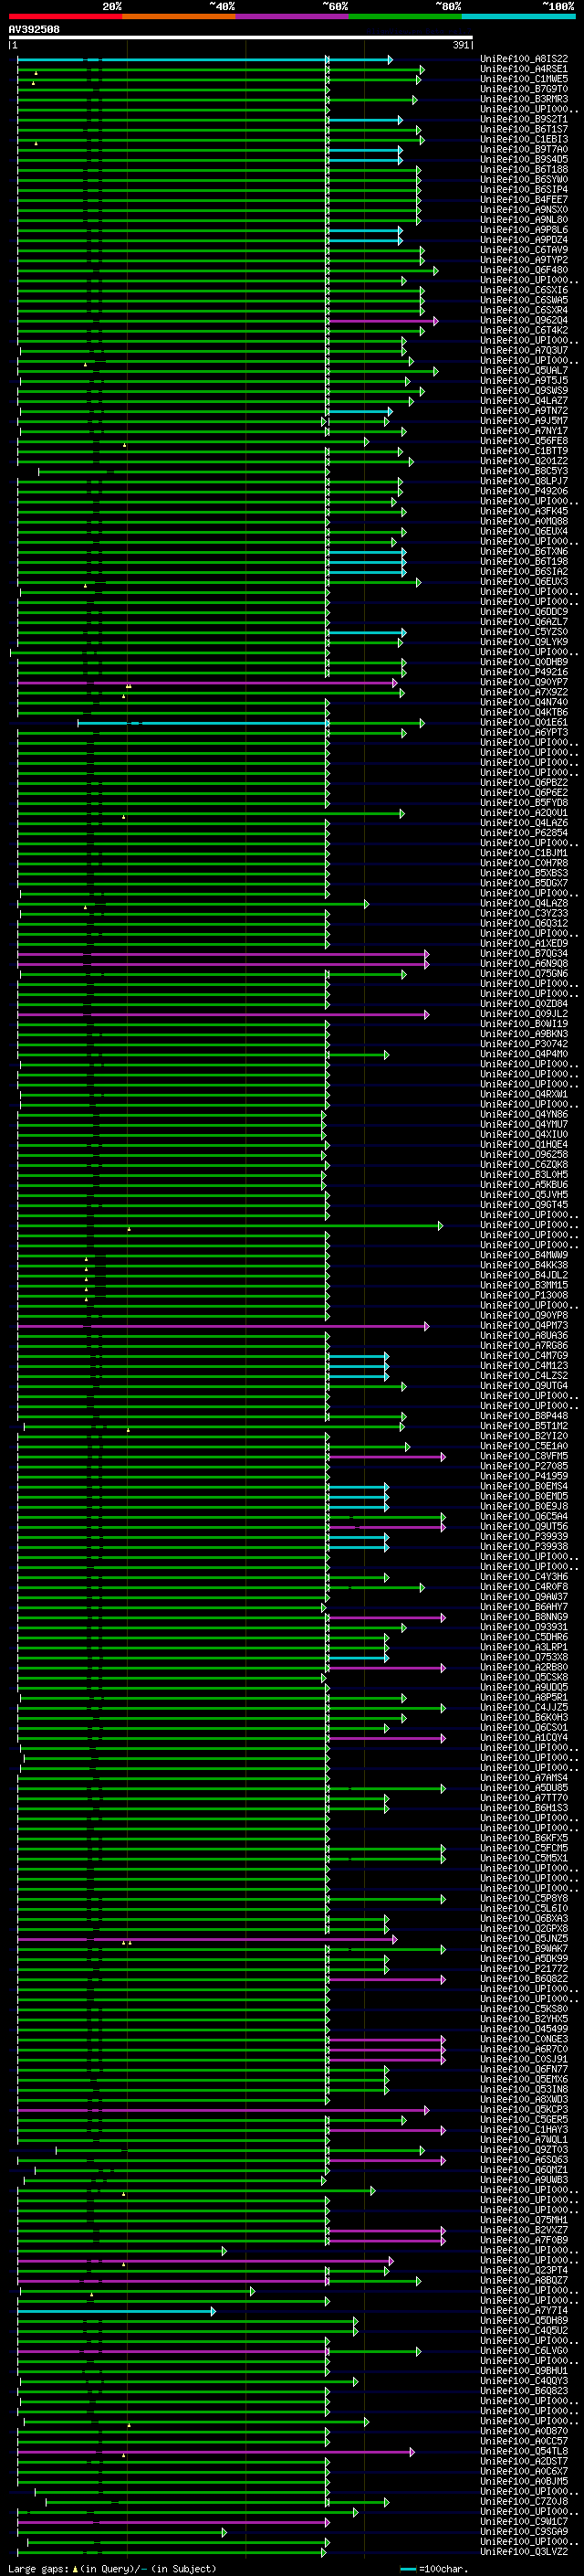
Task: Click UniRef100_C1EBI3 label
Action: point(523,139)
